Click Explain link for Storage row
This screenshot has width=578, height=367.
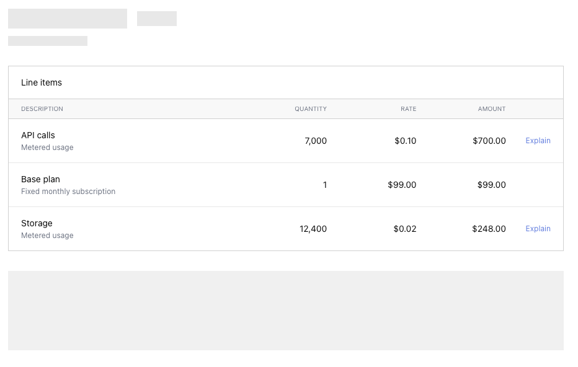coord(538,229)
